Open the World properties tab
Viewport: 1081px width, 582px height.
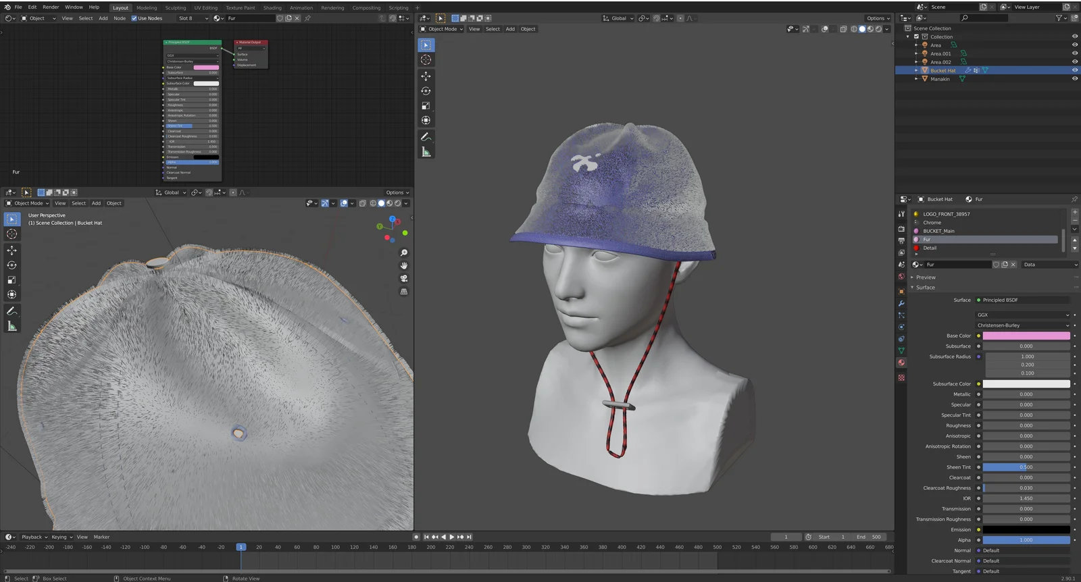[x=901, y=277]
